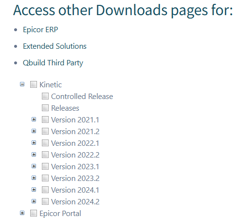Expand the Version 2021.1 node

coord(34,119)
